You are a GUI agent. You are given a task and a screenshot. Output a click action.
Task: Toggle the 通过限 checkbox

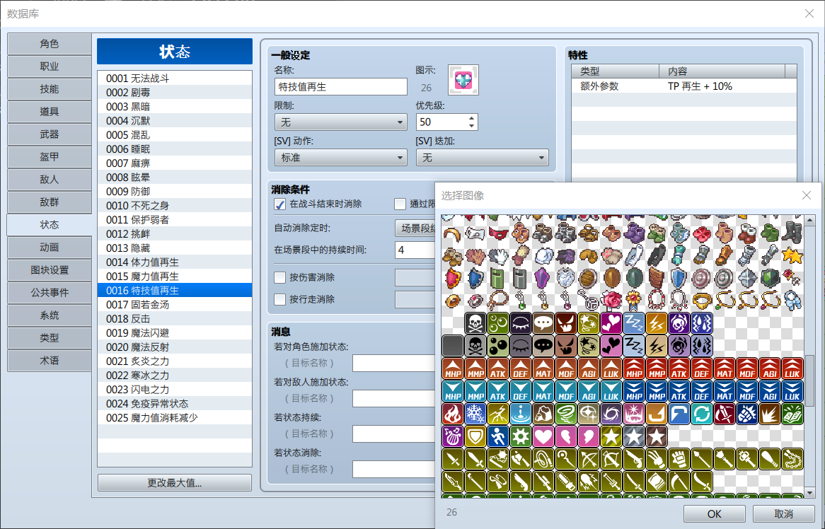[x=400, y=204]
